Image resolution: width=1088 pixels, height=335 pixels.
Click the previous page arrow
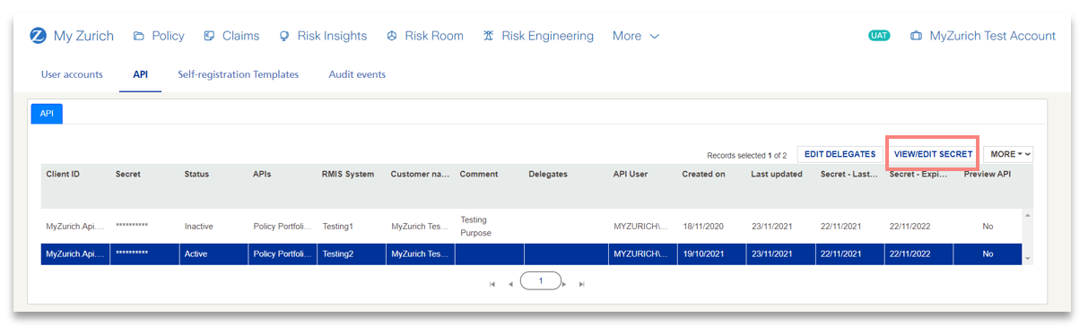click(x=510, y=284)
